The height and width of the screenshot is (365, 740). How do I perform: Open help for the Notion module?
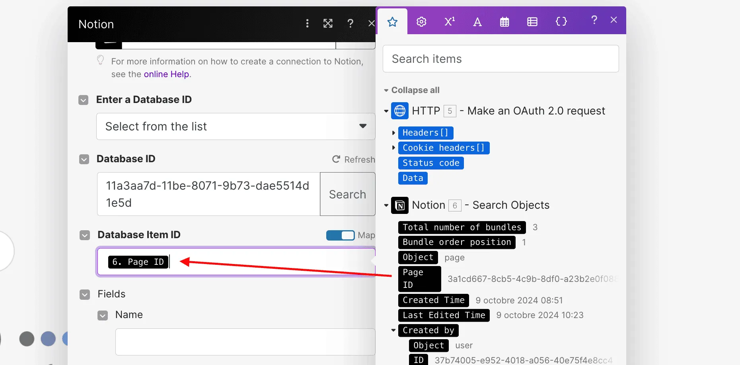point(350,23)
